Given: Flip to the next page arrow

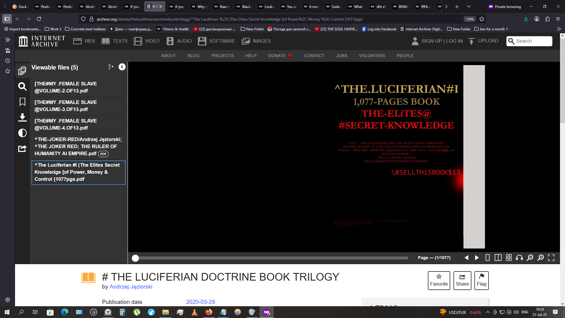Looking at the screenshot, I should 477,258.
